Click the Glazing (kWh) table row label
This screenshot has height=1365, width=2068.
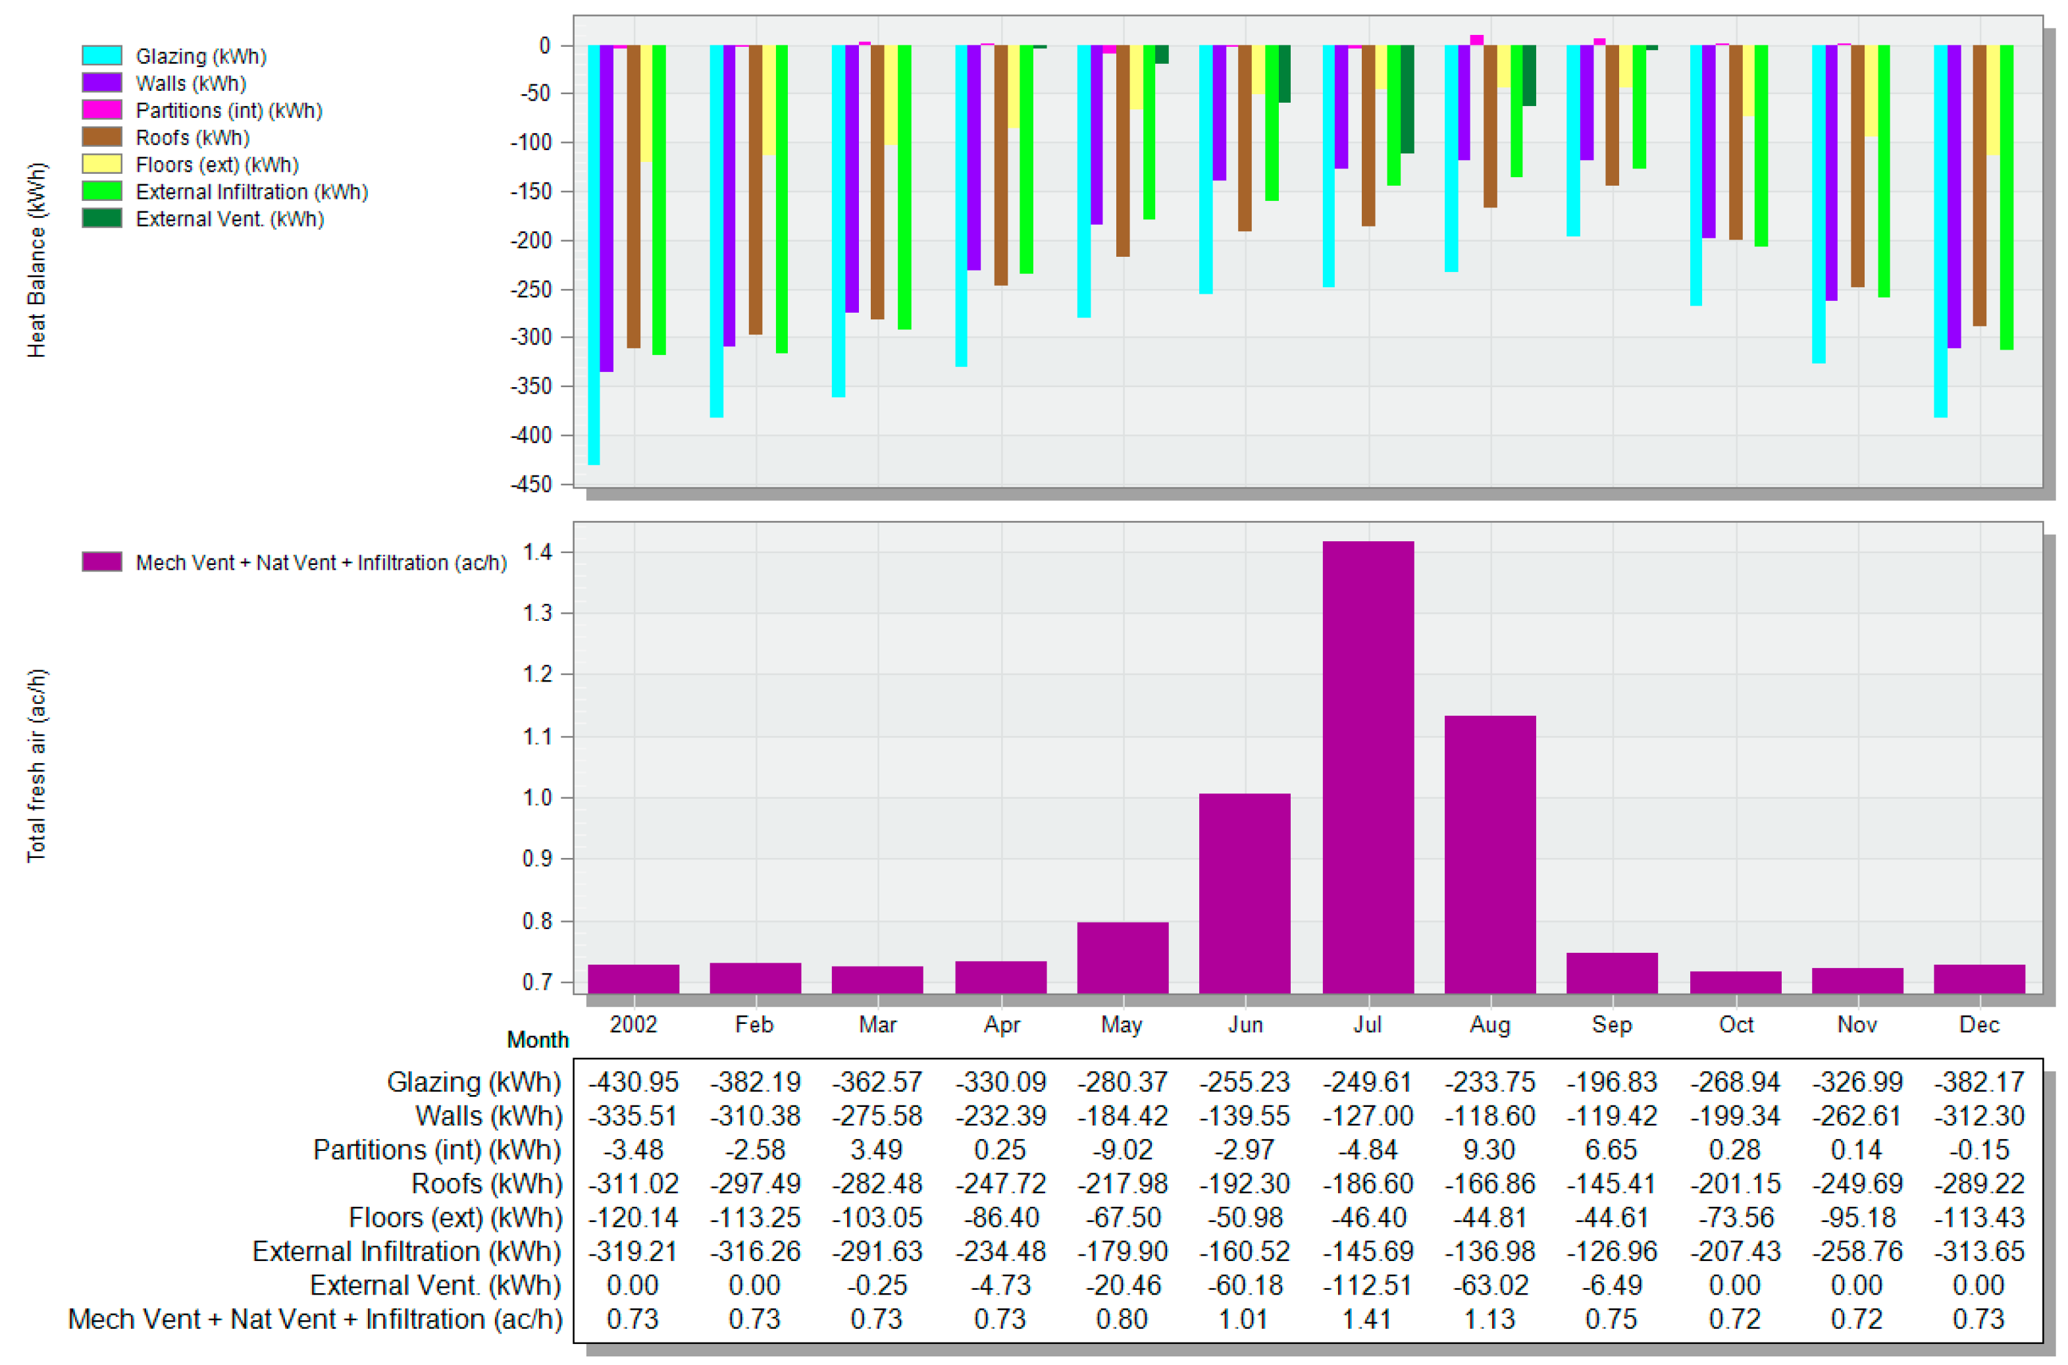tap(474, 1082)
